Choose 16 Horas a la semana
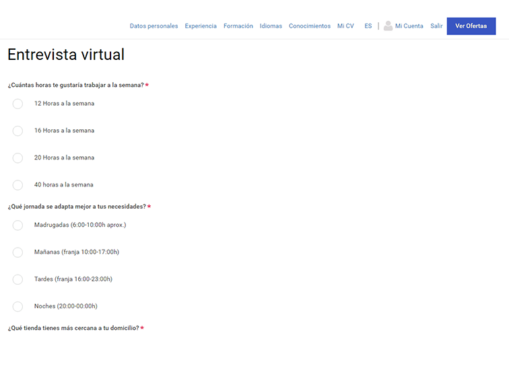Screen dimensions: 509x385 click(x=18, y=131)
